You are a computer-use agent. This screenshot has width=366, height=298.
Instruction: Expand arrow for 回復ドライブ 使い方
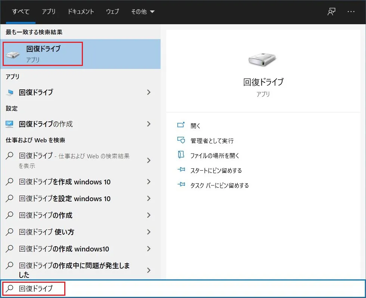149,232
